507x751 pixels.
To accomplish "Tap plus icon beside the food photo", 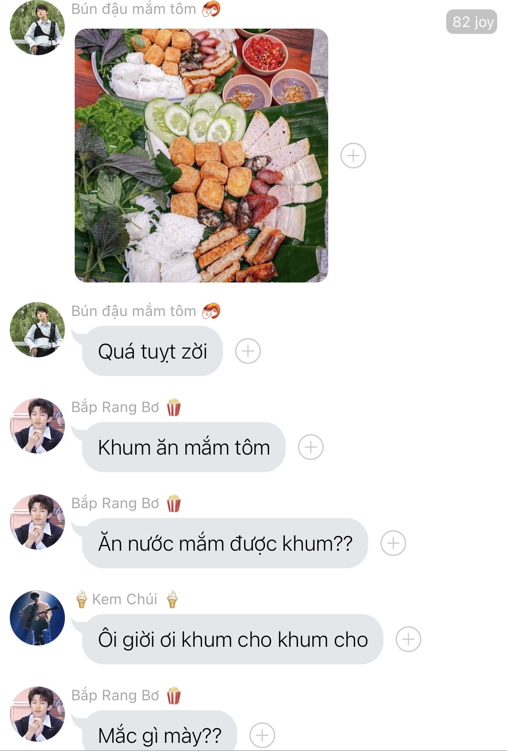I will pyautogui.click(x=353, y=155).
